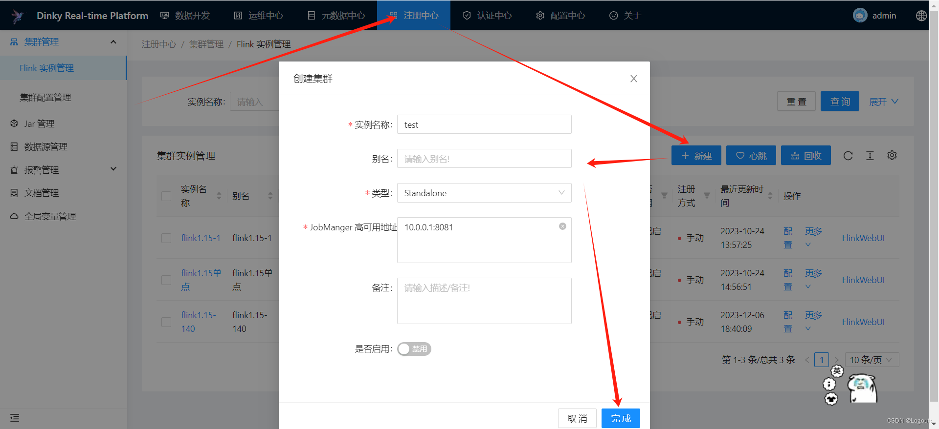Open the admin user avatar

point(860,15)
